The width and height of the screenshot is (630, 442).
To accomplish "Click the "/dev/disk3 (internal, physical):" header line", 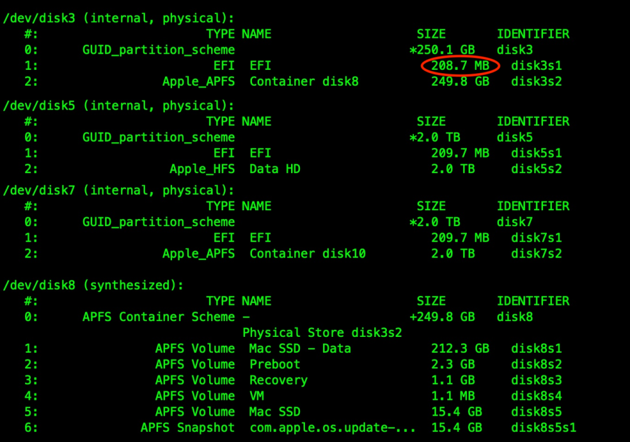I will click(x=118, y=18).
